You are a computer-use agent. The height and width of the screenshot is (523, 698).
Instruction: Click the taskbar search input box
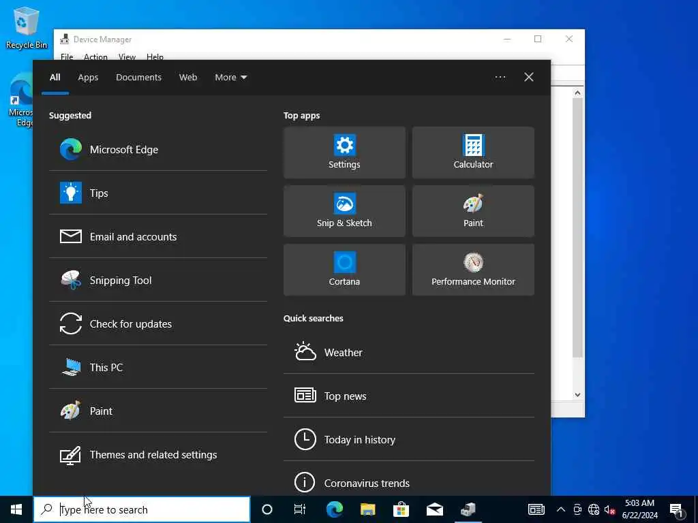click(142, 509)
